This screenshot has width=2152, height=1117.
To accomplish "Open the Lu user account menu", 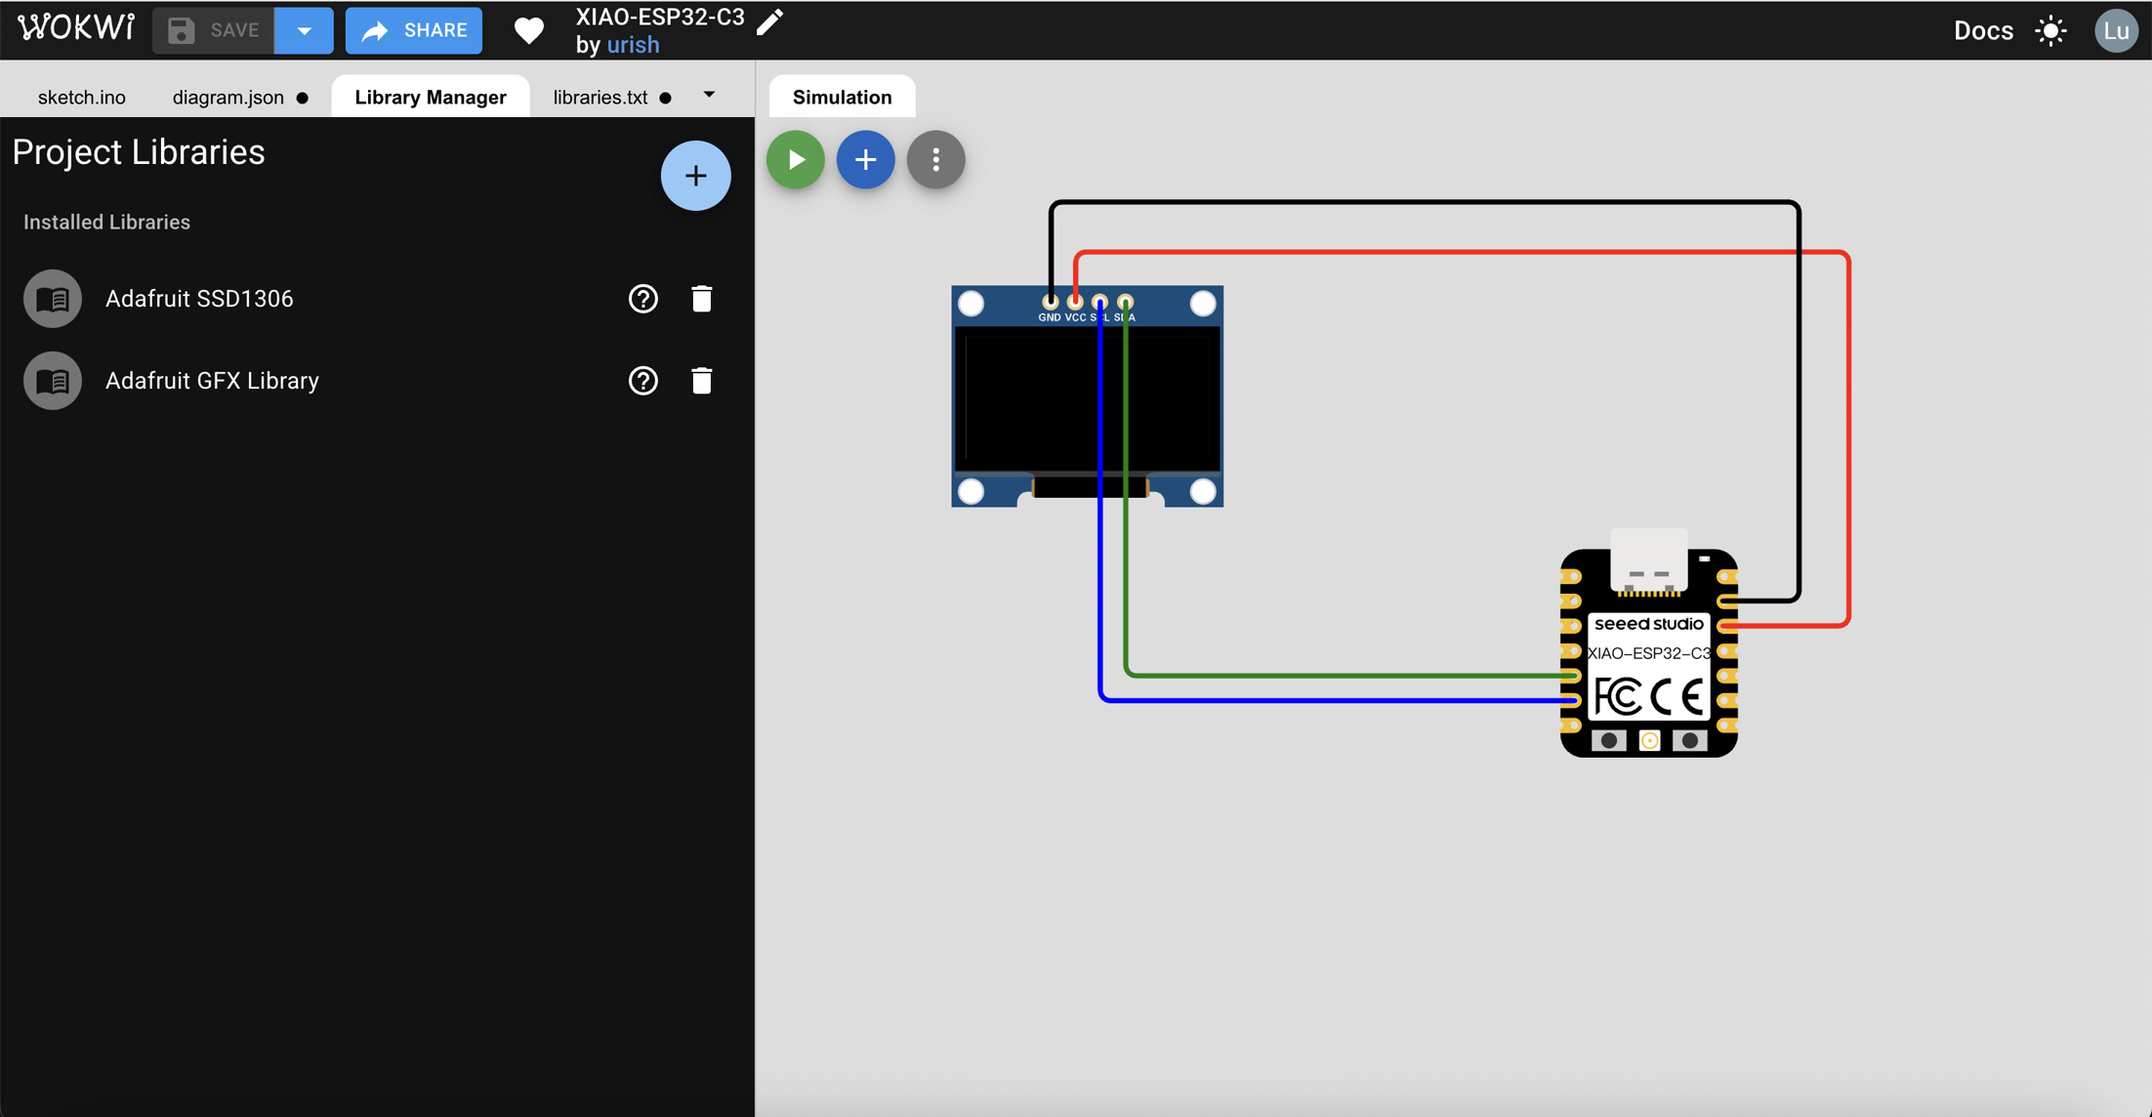I will click(x=2115, y=30).
